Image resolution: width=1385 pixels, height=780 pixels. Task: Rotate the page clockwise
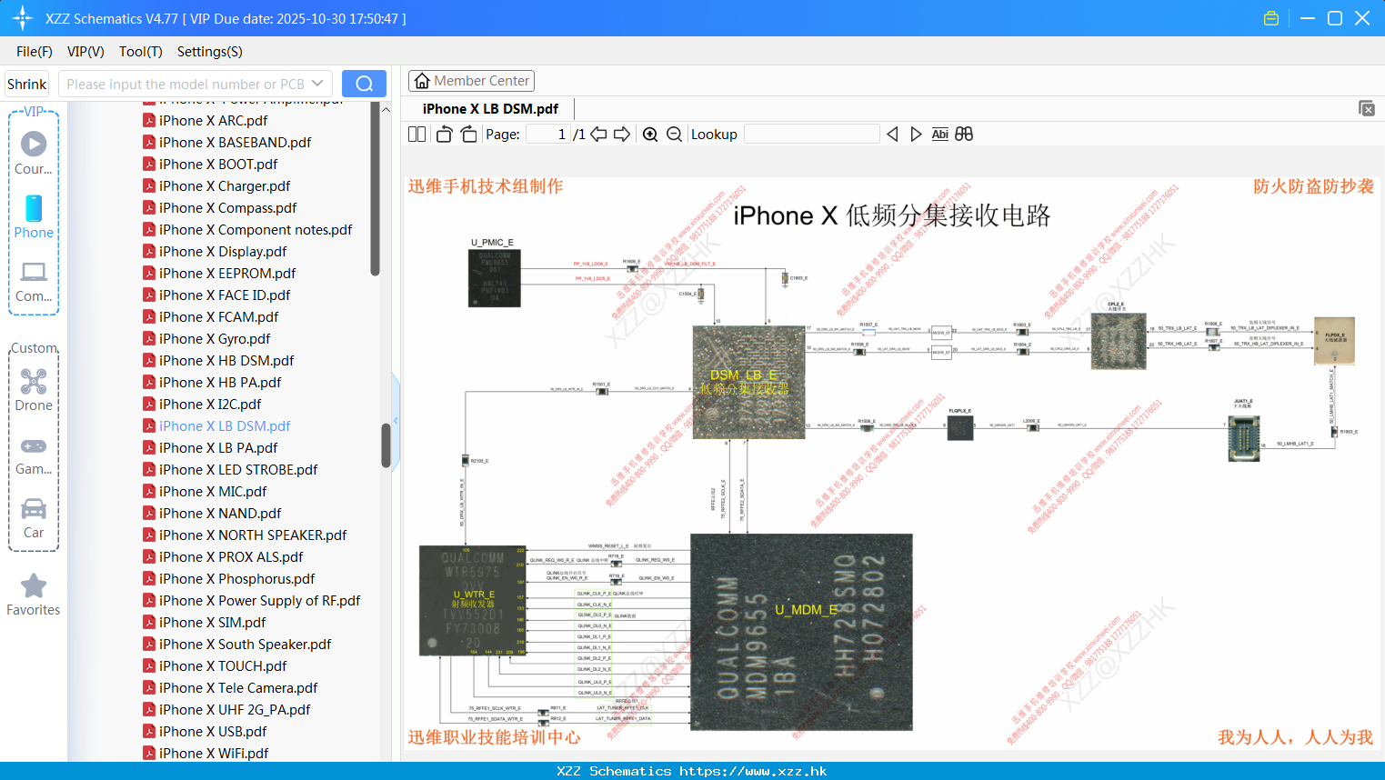(468, 135)
